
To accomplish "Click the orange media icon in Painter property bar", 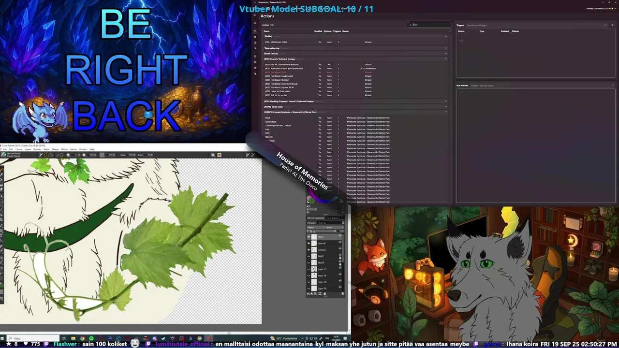I will pos(219,155).
